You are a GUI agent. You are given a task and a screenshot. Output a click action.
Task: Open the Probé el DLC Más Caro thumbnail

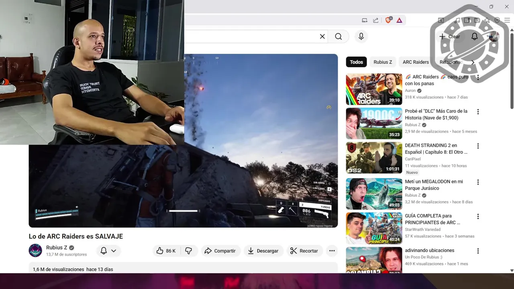374,123
